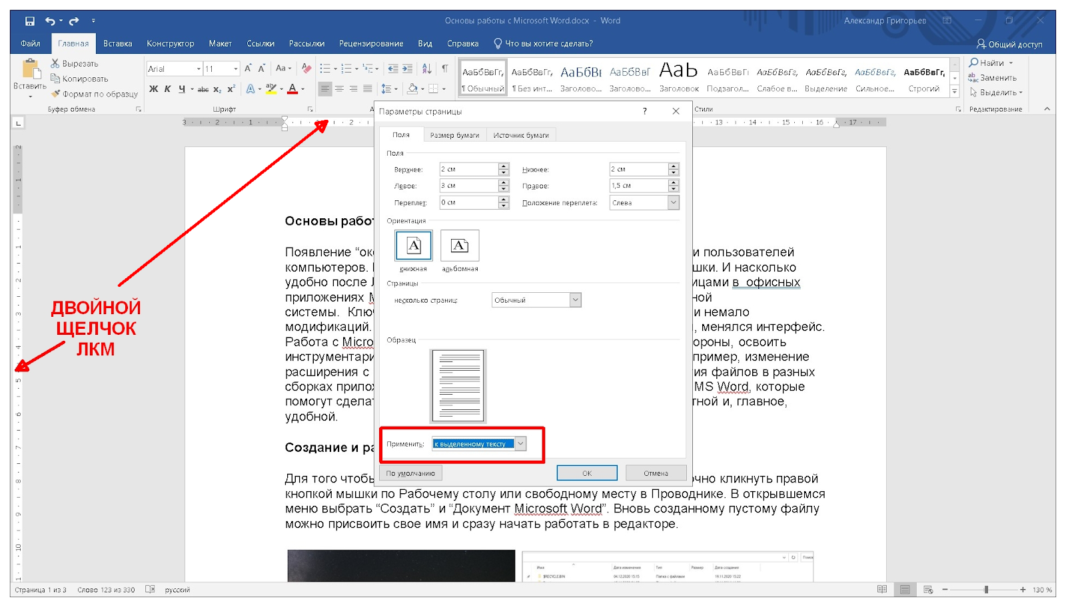
Task: Click the Save icon in the title bar
Action: (29, 21)
